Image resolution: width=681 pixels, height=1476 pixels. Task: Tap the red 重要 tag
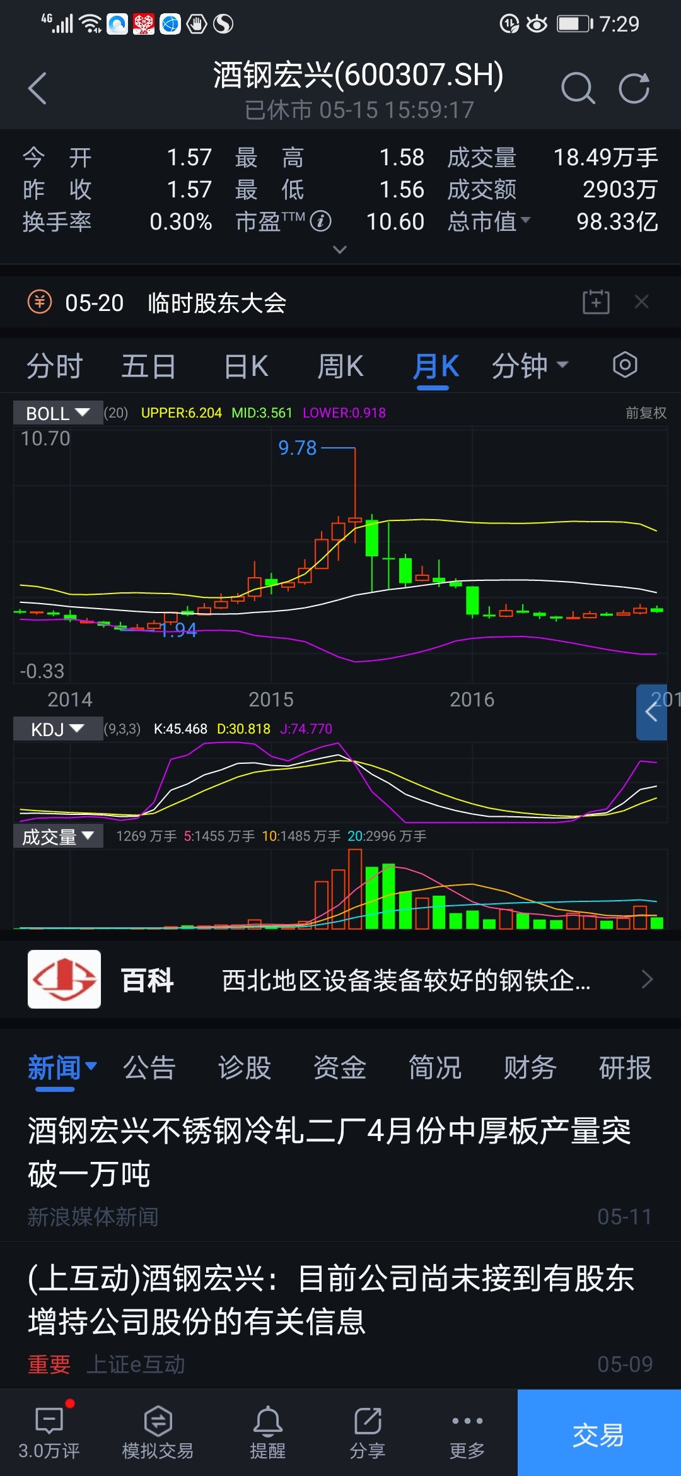point(49,1364)
